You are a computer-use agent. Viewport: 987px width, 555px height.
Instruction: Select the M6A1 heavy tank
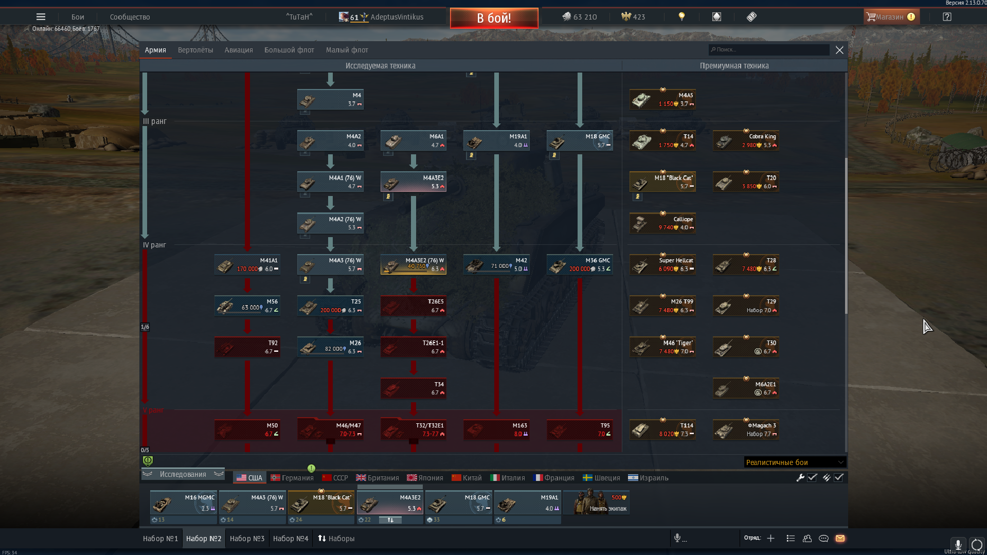[414, 140]
